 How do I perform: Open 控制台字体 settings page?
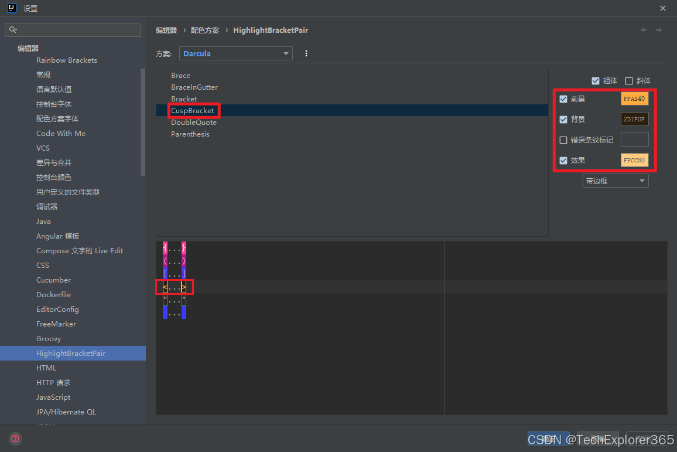(x=54, y=104)
